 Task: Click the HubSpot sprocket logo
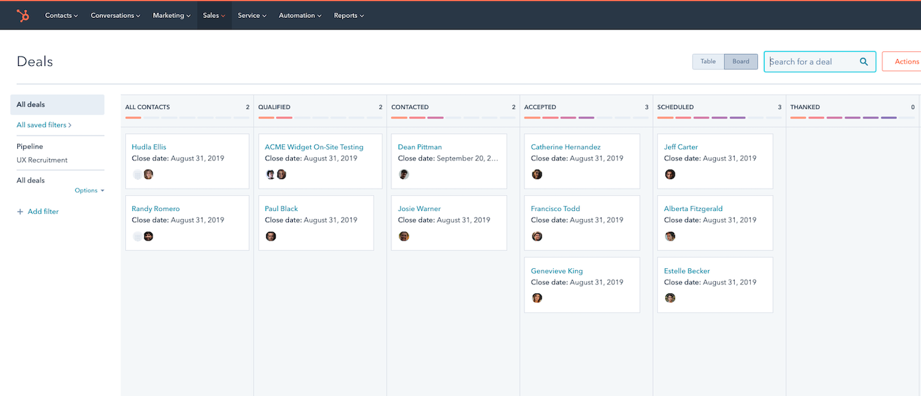[23, 15]
